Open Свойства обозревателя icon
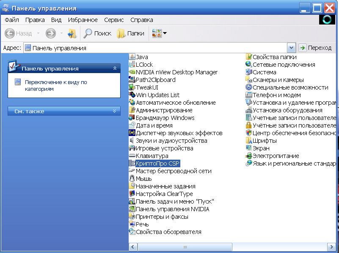The width and height of the screenshot is (339, 253). [132, 232]
